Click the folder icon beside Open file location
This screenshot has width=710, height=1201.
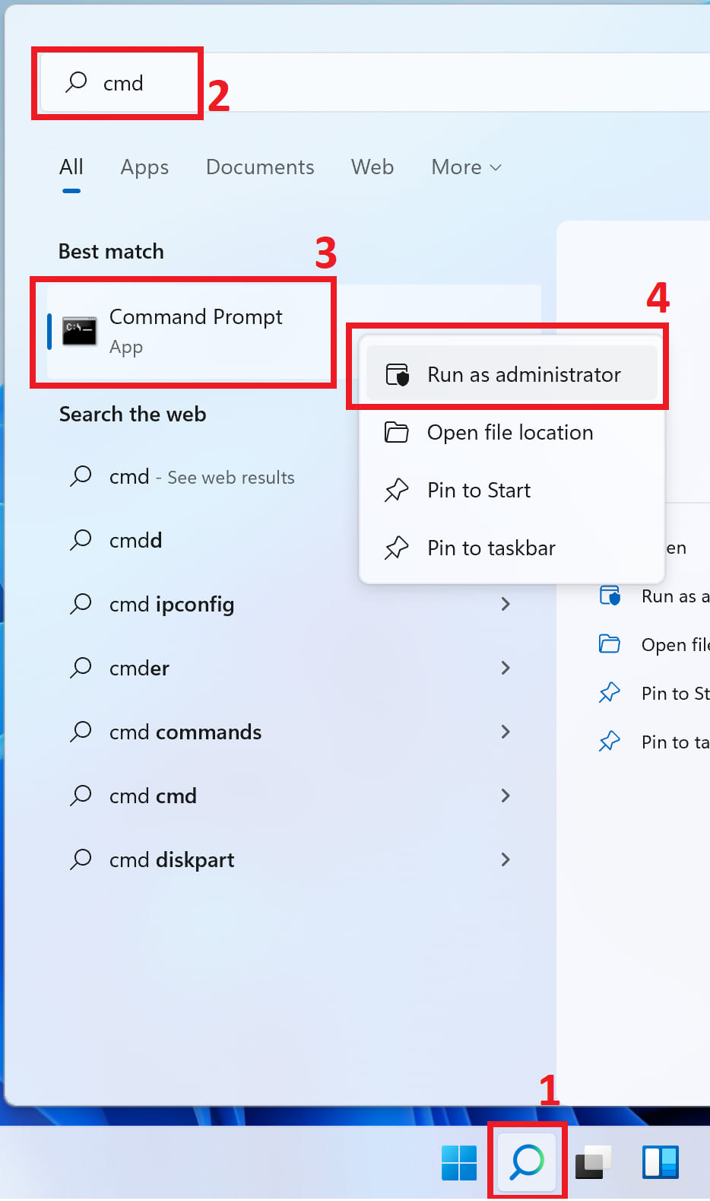click(x=397, y=433)
